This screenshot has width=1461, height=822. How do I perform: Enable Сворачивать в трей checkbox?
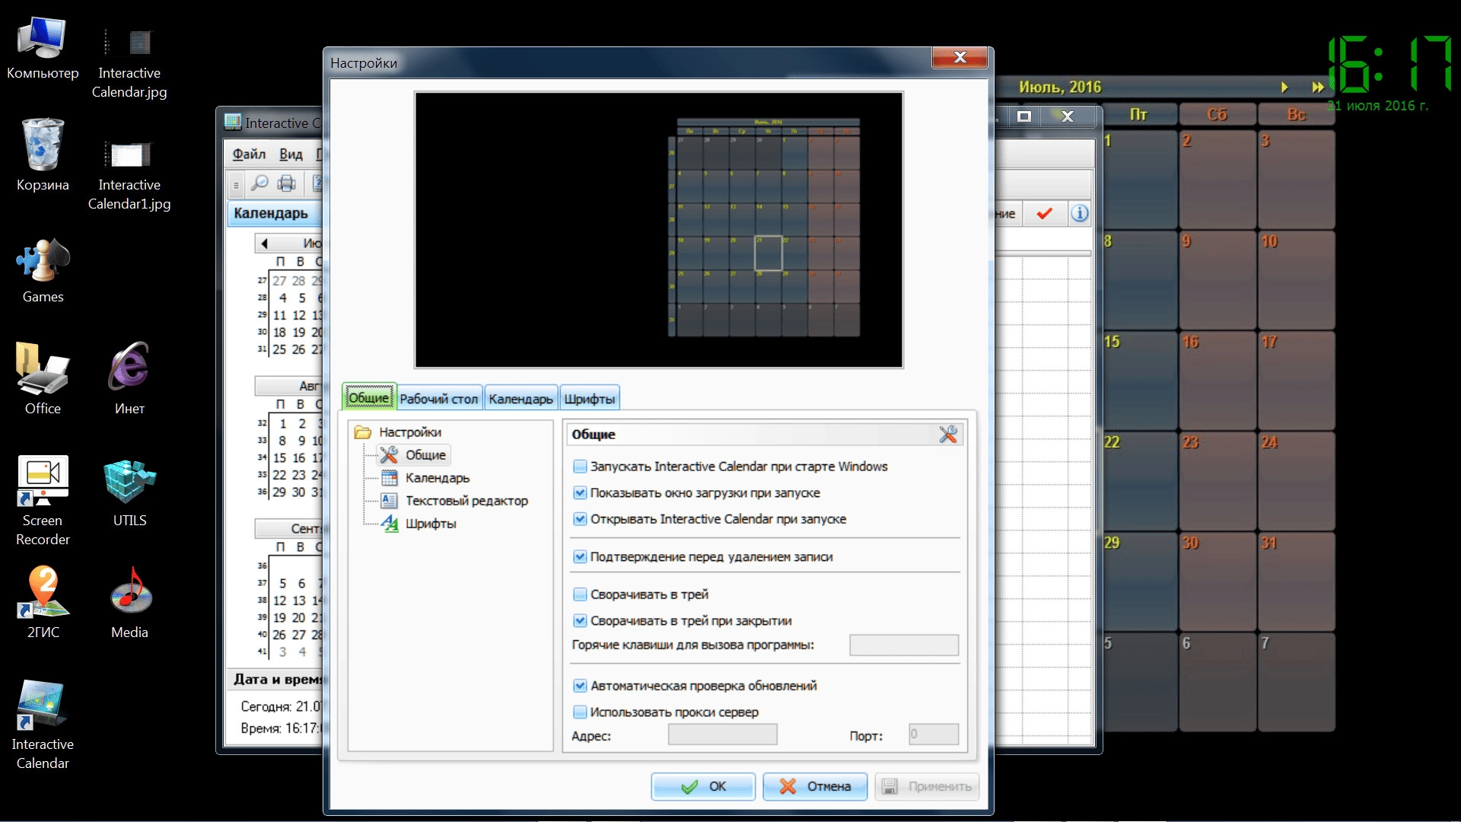point(580,594)
